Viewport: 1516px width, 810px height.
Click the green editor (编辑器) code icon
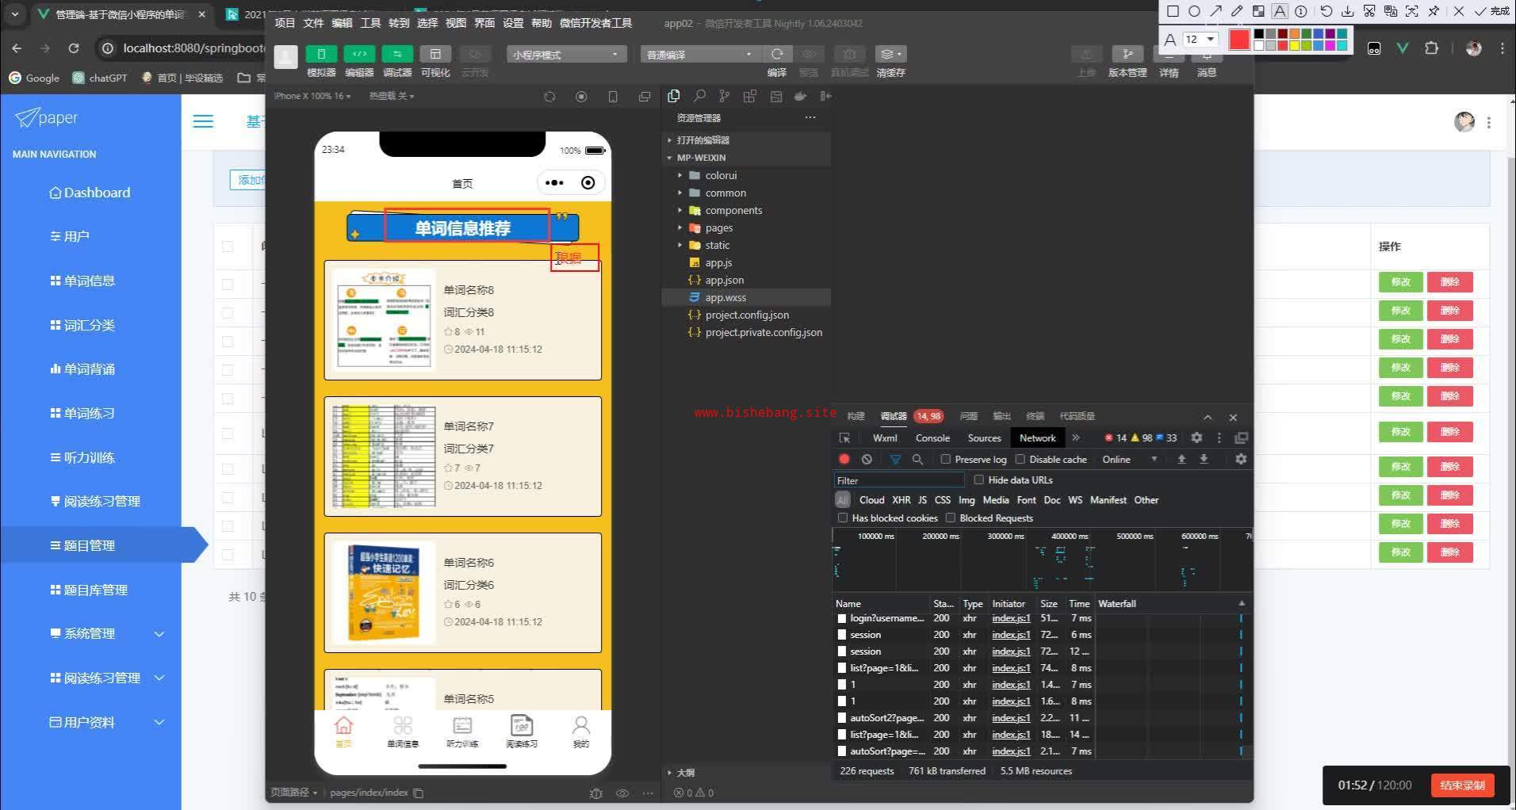coord(359,54)
